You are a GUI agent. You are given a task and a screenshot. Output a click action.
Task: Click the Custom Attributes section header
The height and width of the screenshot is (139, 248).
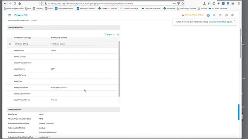[64, 27]
